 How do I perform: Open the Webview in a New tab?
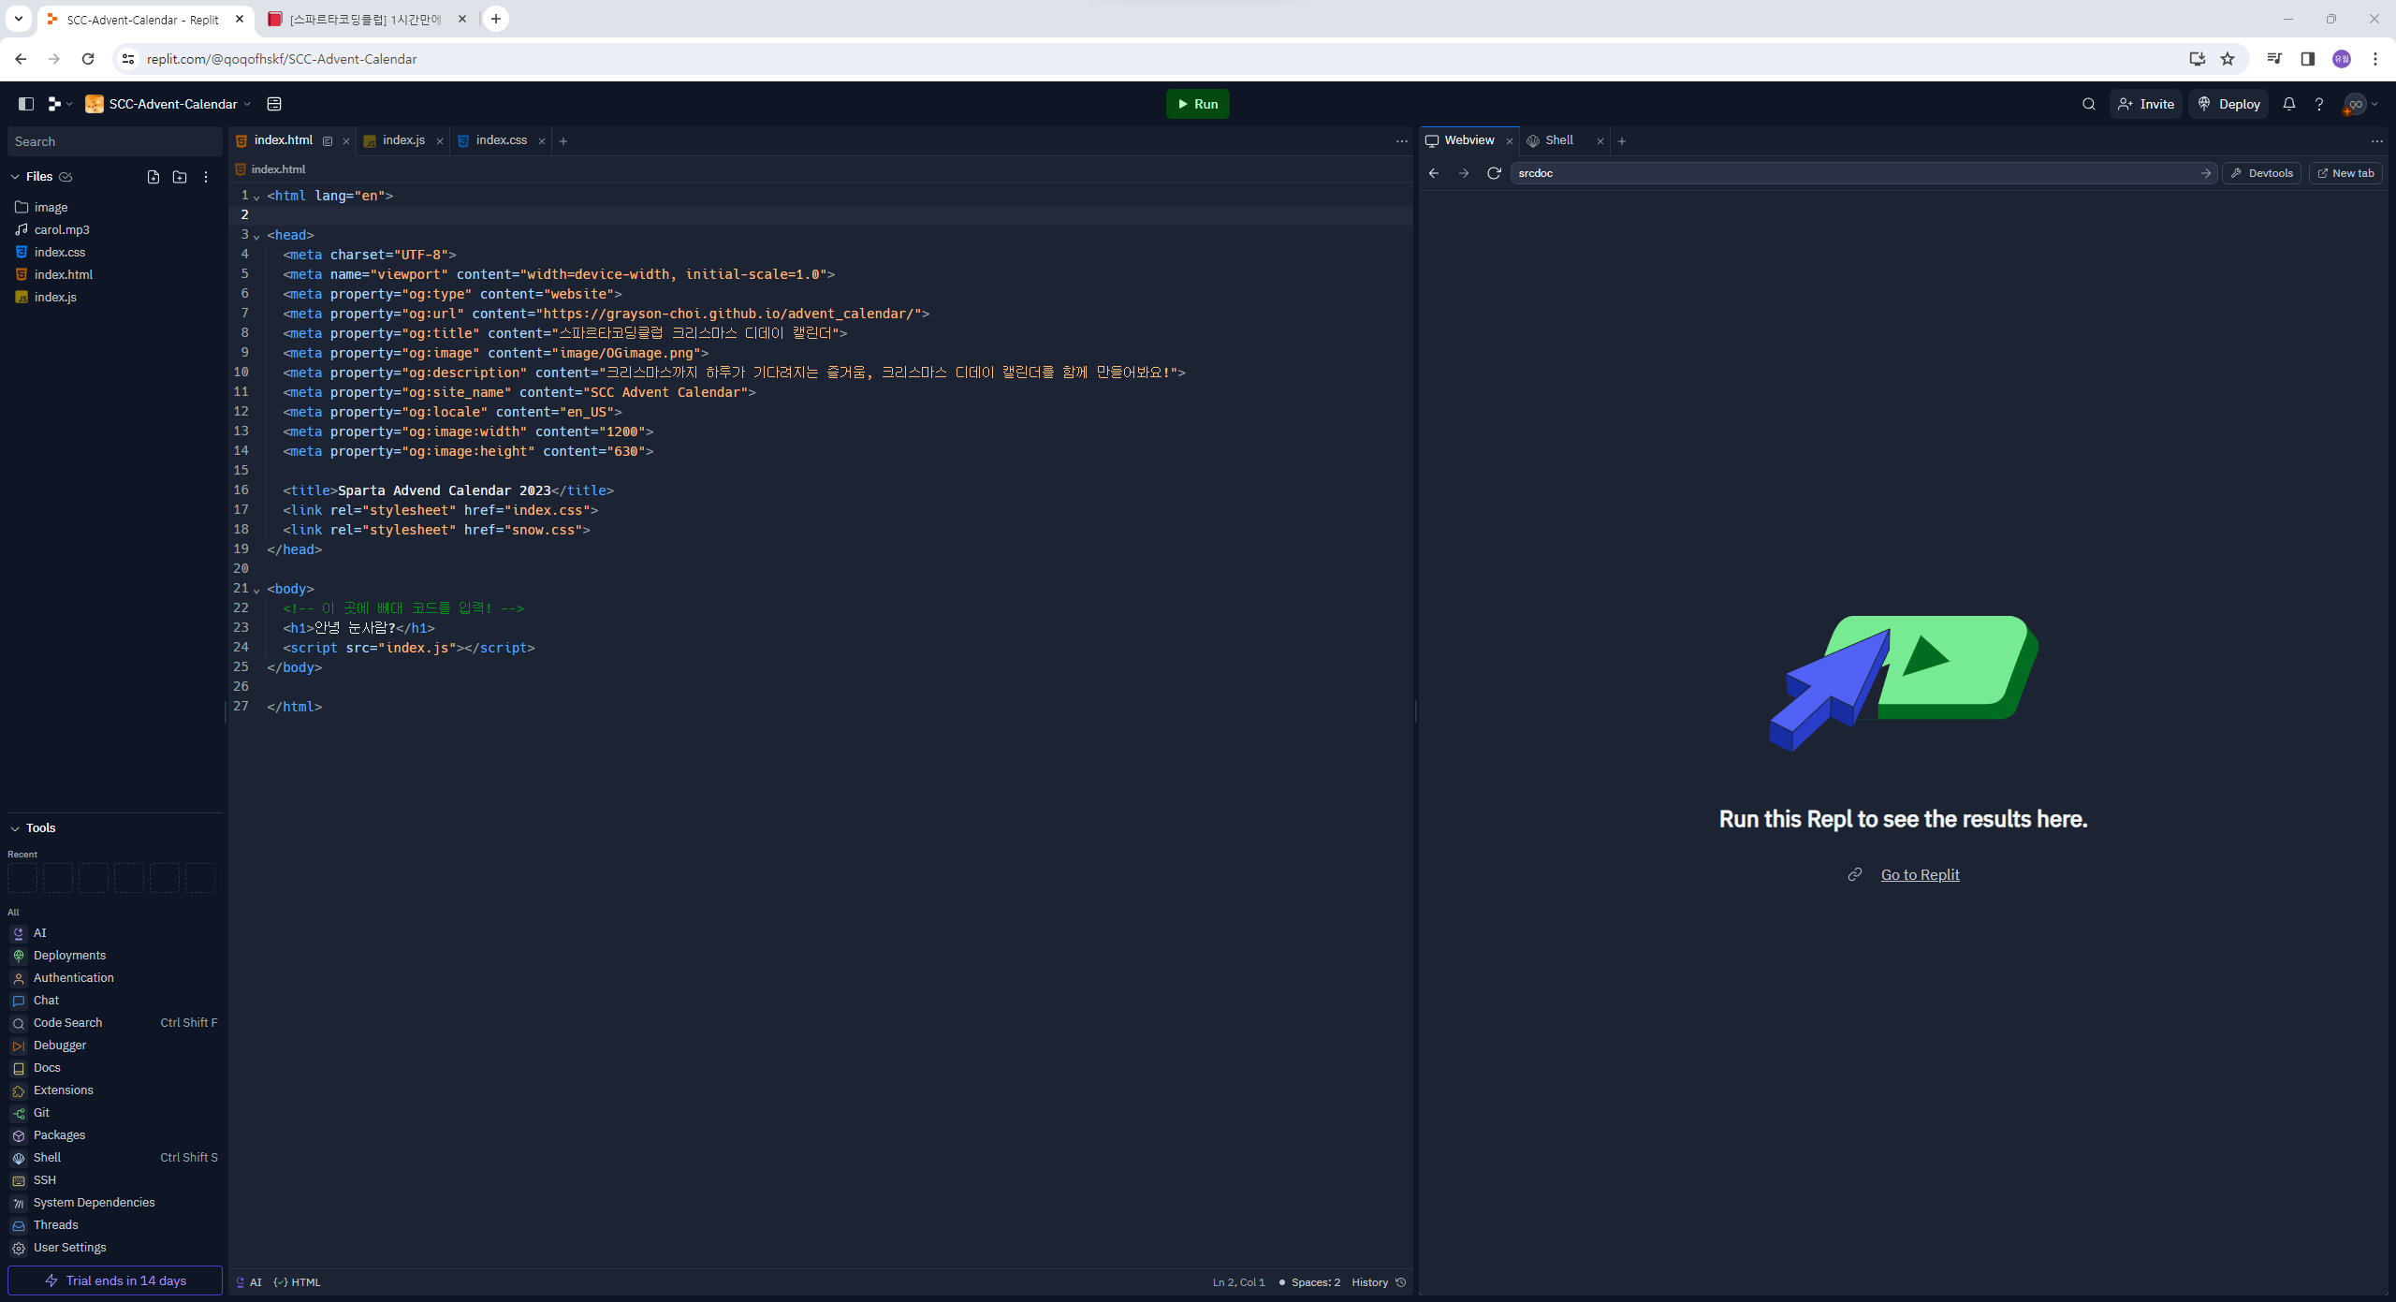click(x=2345, y=173)
